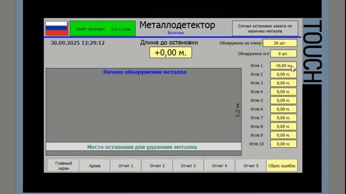Select the Игла 3 value field

point(283,83)
